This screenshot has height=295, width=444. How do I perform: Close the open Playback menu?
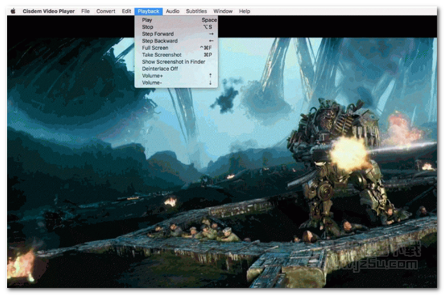[x=148, y=11]
